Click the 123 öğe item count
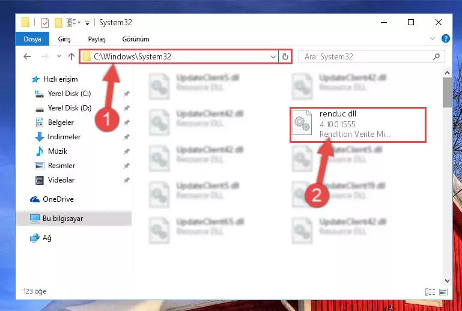This screenshot has height=311, width=462. (x=35, y=291)
